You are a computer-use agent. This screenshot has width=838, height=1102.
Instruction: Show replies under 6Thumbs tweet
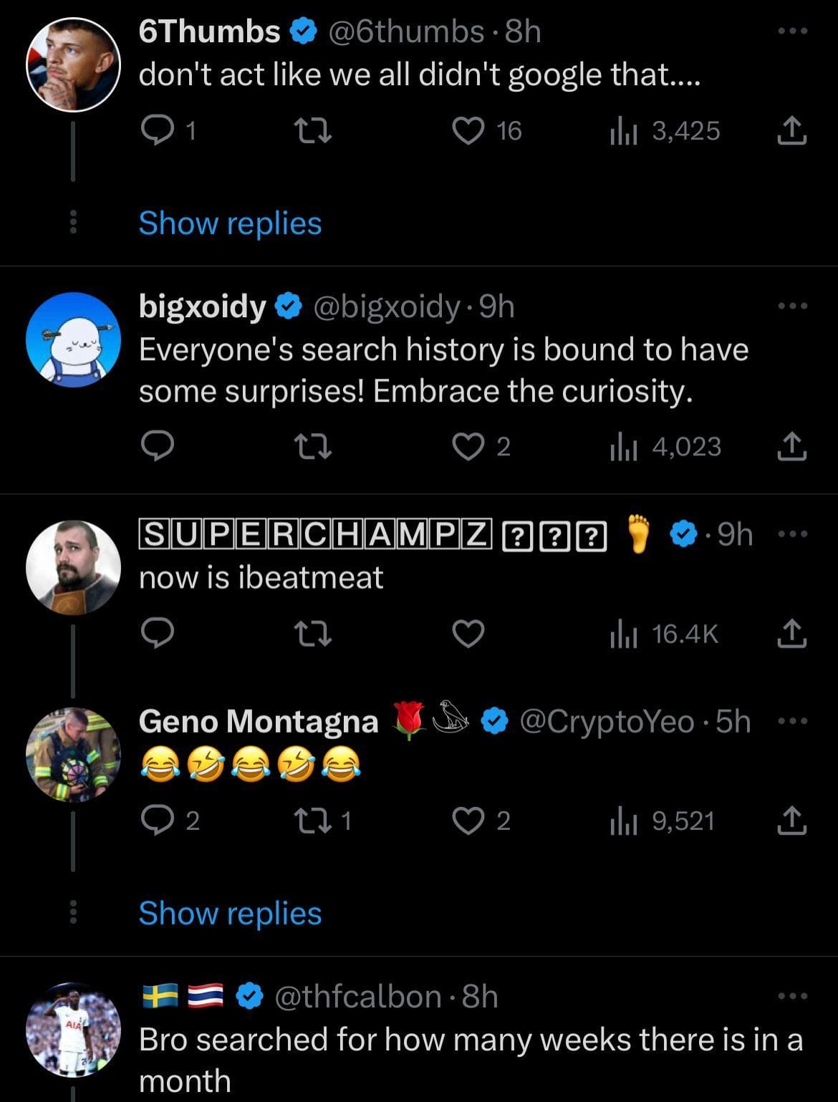pyautogui.click(x=230, y=223)
